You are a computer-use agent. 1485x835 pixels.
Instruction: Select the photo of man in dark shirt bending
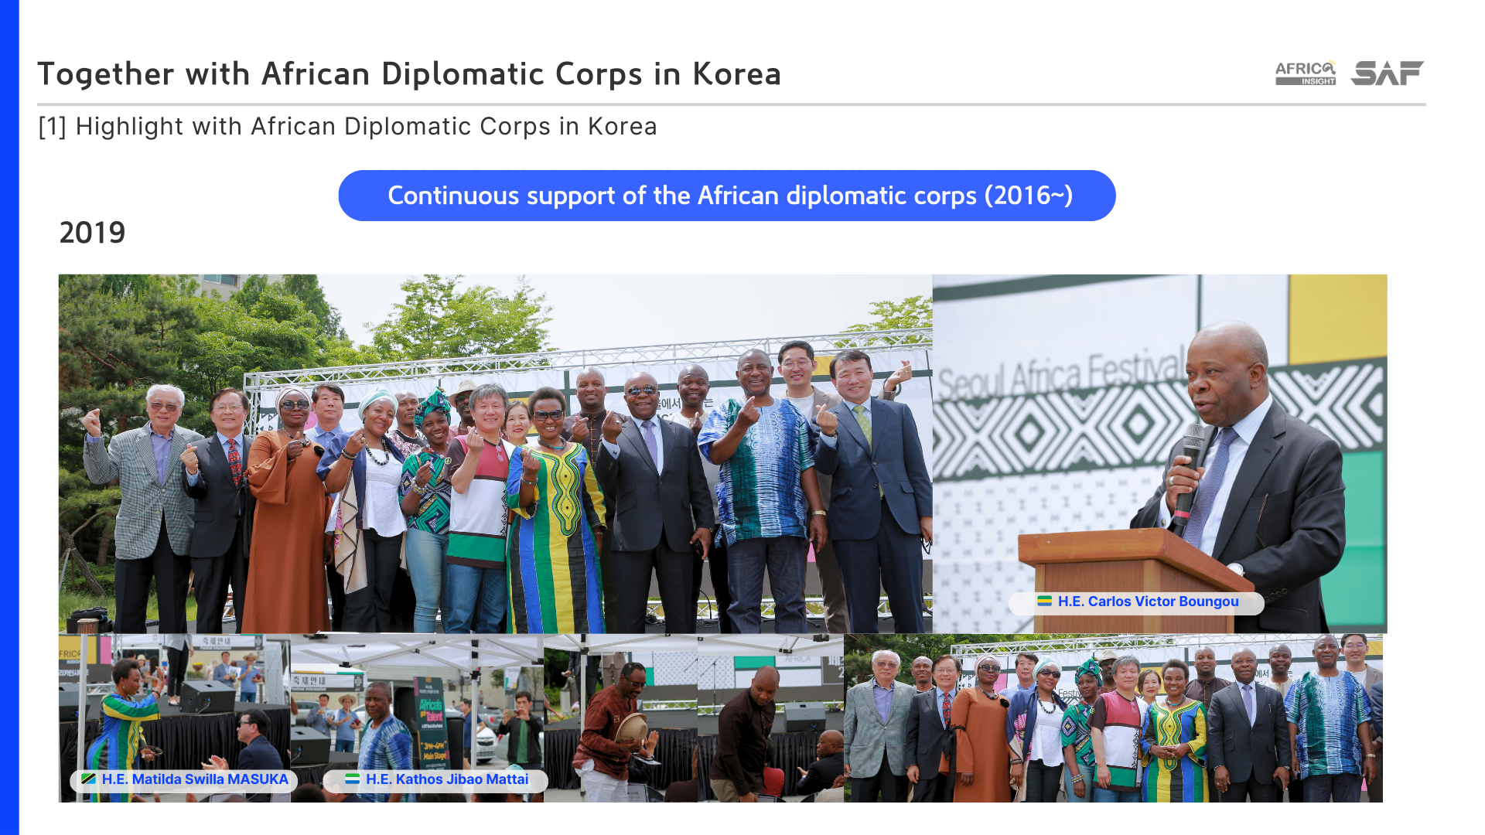(x=770, y=717)
